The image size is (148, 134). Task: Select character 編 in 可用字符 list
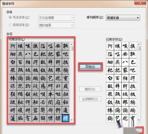[x=20, y=118]
